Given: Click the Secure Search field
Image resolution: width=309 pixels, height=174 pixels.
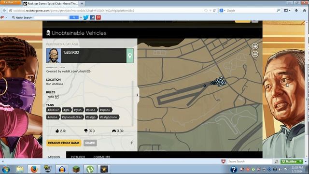Looking at the screenshot, I should pos(250,161).
